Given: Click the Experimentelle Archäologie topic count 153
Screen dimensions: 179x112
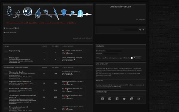Looking at the screenshot, I should (44, 83).
